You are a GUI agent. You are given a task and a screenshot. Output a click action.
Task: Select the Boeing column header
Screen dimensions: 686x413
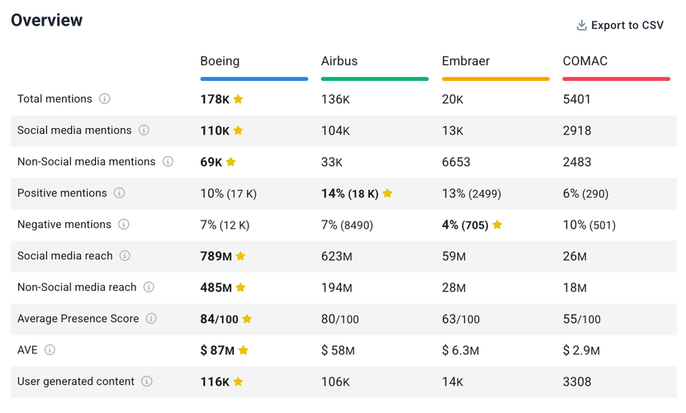(x=220, y=61)
